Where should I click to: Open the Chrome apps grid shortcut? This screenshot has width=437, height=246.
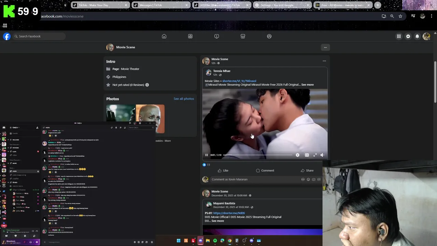coord(5,26)
